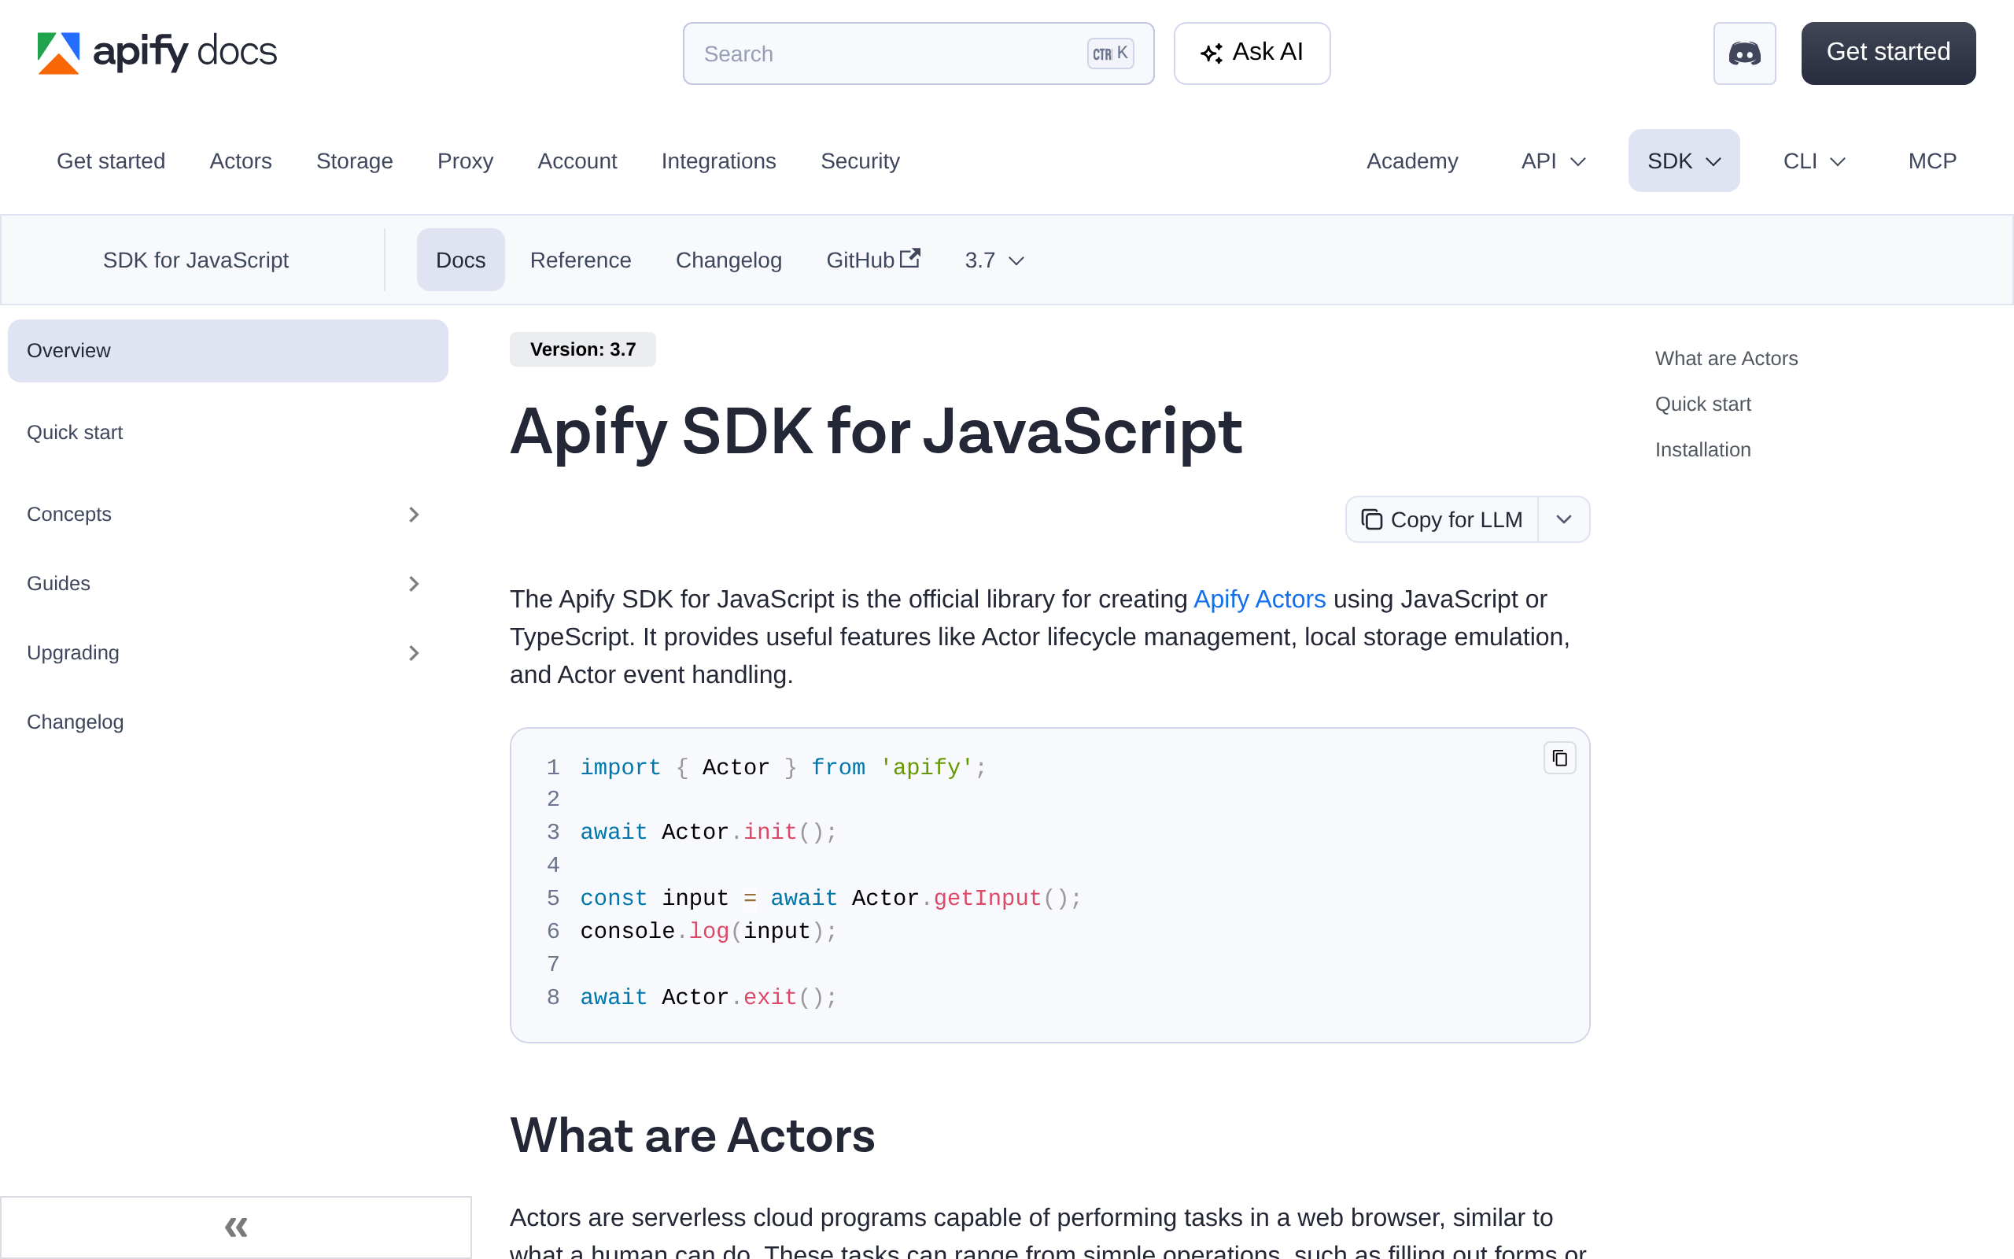Open the Security navigation item
This screenshot has width=2014, height=1259.
(860, 161)
